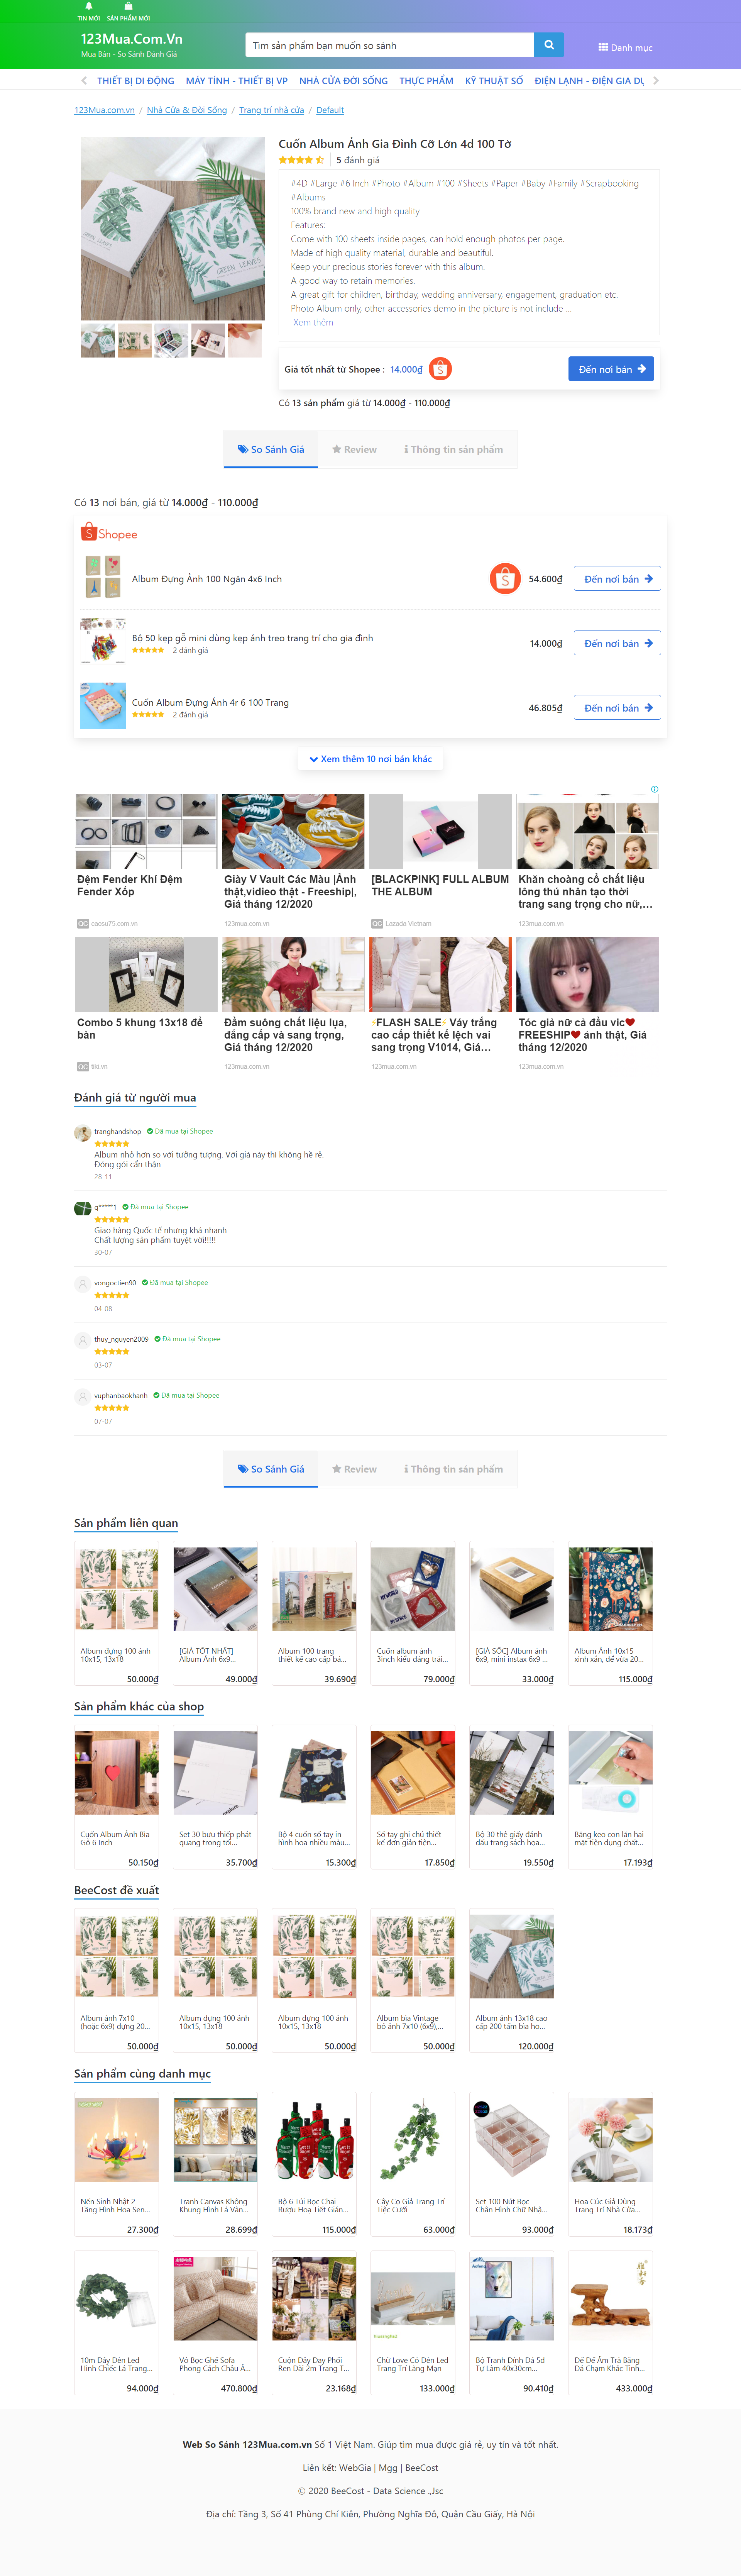The image size is (741, 2576).
Task: Click the AdChoices info icon above the ads
Action: (x=655, y=789)
